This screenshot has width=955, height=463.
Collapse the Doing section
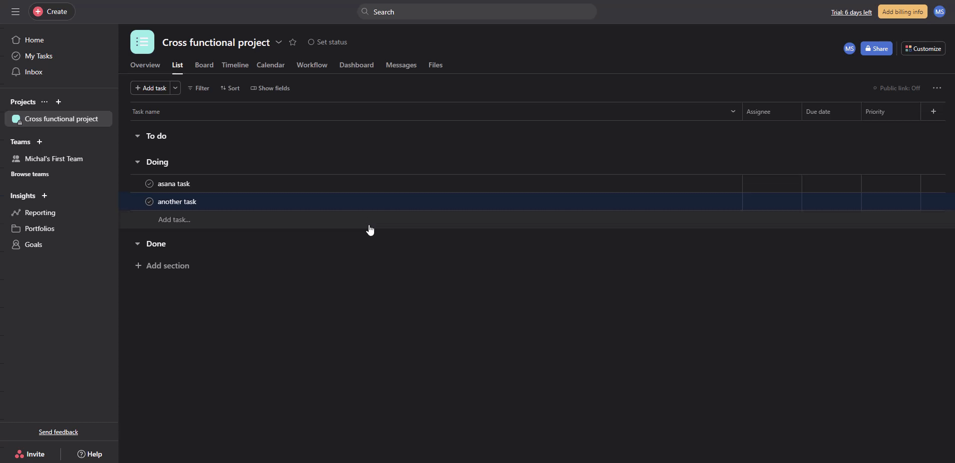[x=137, y=162]
